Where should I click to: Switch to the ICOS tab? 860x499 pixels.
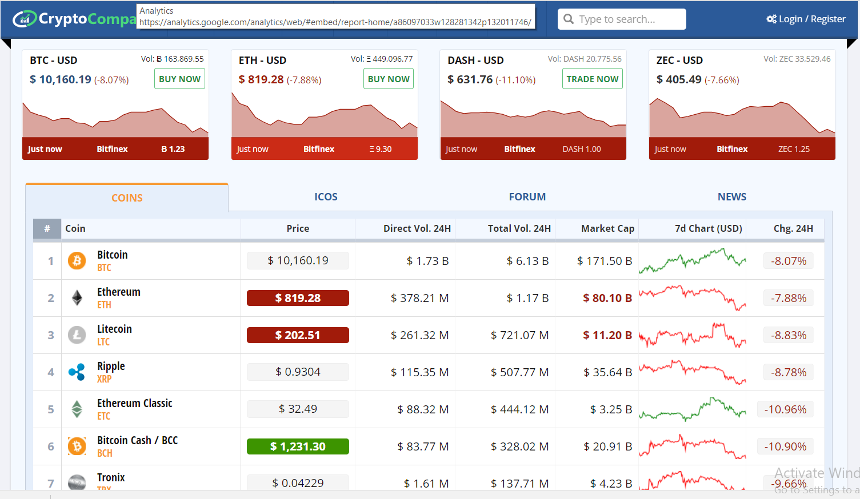click(x=326, y=197)
